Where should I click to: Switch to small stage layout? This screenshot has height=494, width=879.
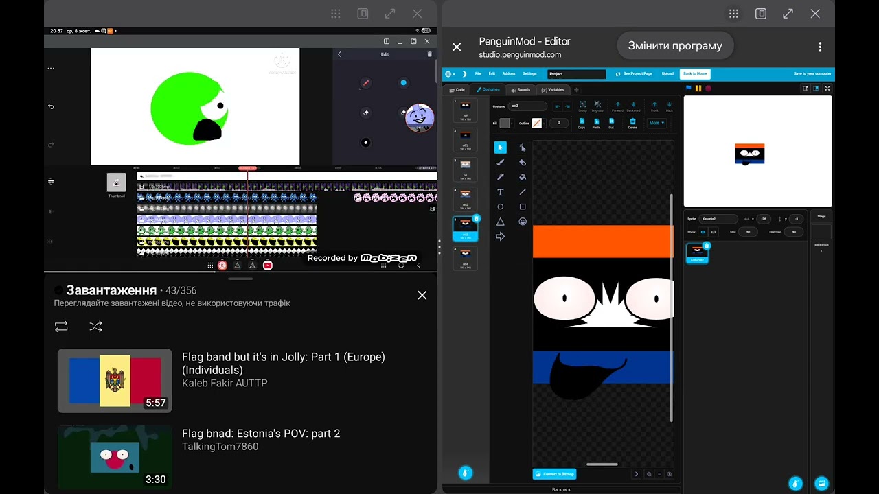[806, 88]
